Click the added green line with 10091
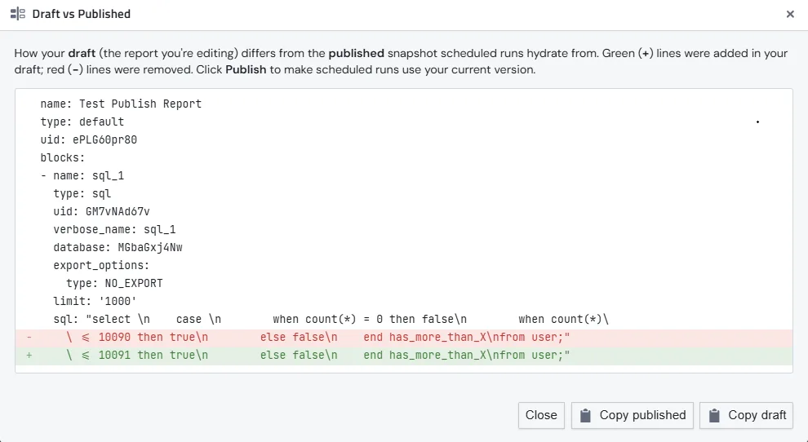The height and width of the screenshot is (442, 808). pos(404,356)
